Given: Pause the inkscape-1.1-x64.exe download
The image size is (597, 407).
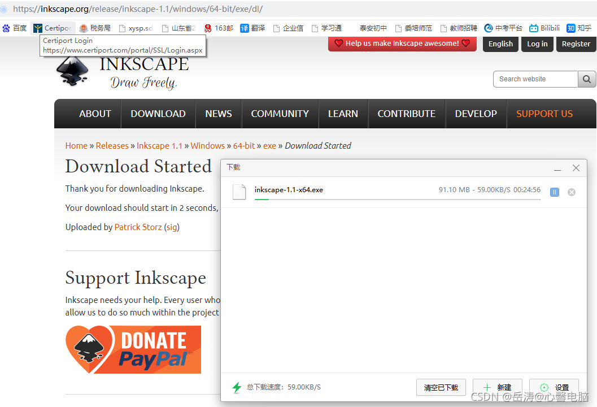Looking at the screenshot, I should [555, 192].
